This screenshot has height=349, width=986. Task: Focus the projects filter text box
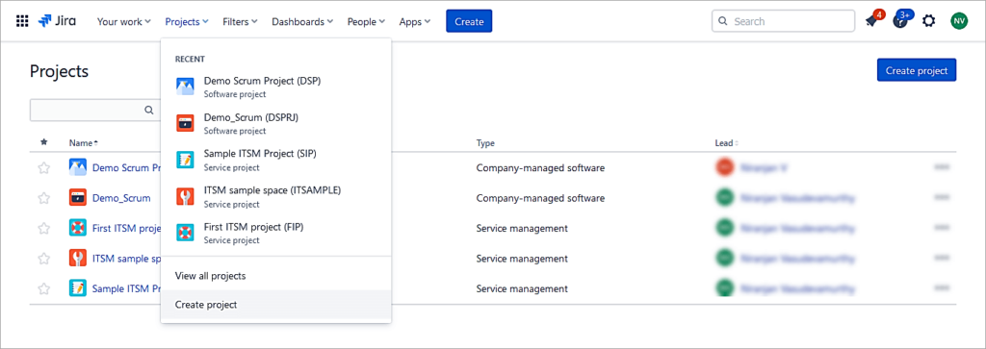coord(94,110)
